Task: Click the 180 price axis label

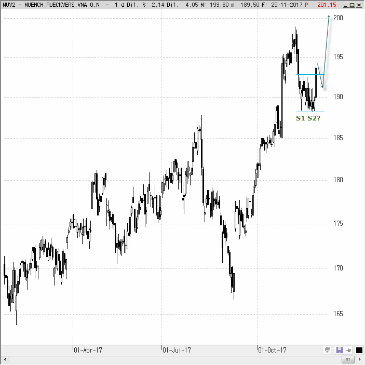Action: (x=338, y=180)
